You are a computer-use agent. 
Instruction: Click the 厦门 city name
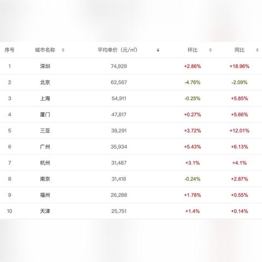coord(45,115)
